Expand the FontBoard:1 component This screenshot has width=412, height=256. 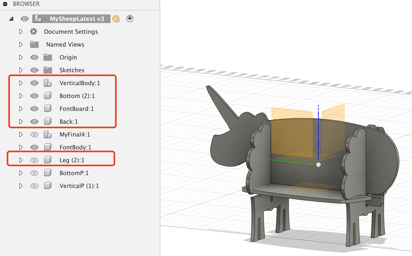click(21, 109)
